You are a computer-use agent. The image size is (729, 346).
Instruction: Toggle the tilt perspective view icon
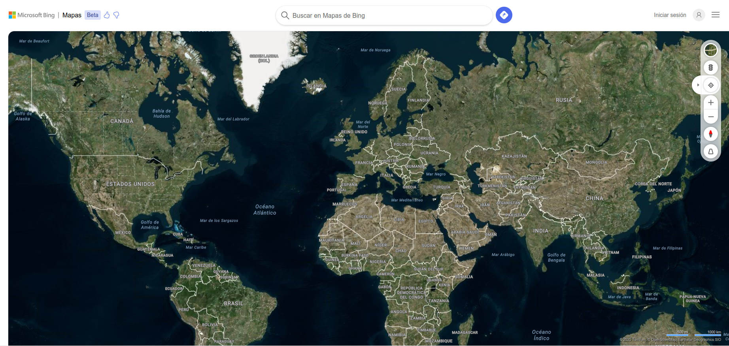(x=710, y=151)
